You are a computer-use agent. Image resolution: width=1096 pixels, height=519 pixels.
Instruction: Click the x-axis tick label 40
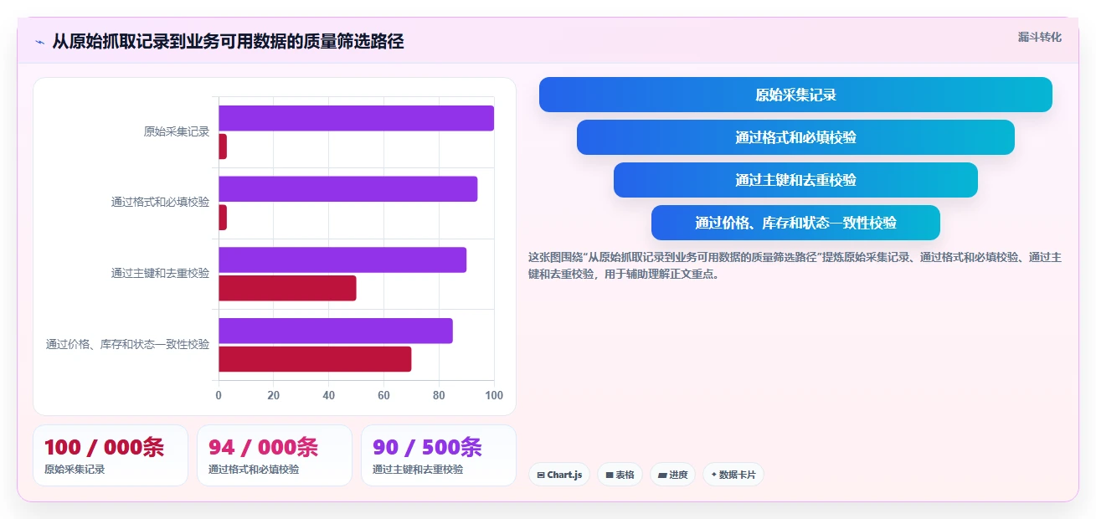click(329, 395)
